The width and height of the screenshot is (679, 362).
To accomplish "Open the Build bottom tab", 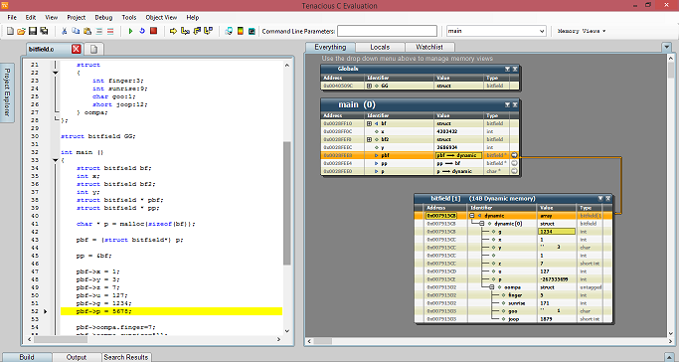I will click(x=27, y=357).
